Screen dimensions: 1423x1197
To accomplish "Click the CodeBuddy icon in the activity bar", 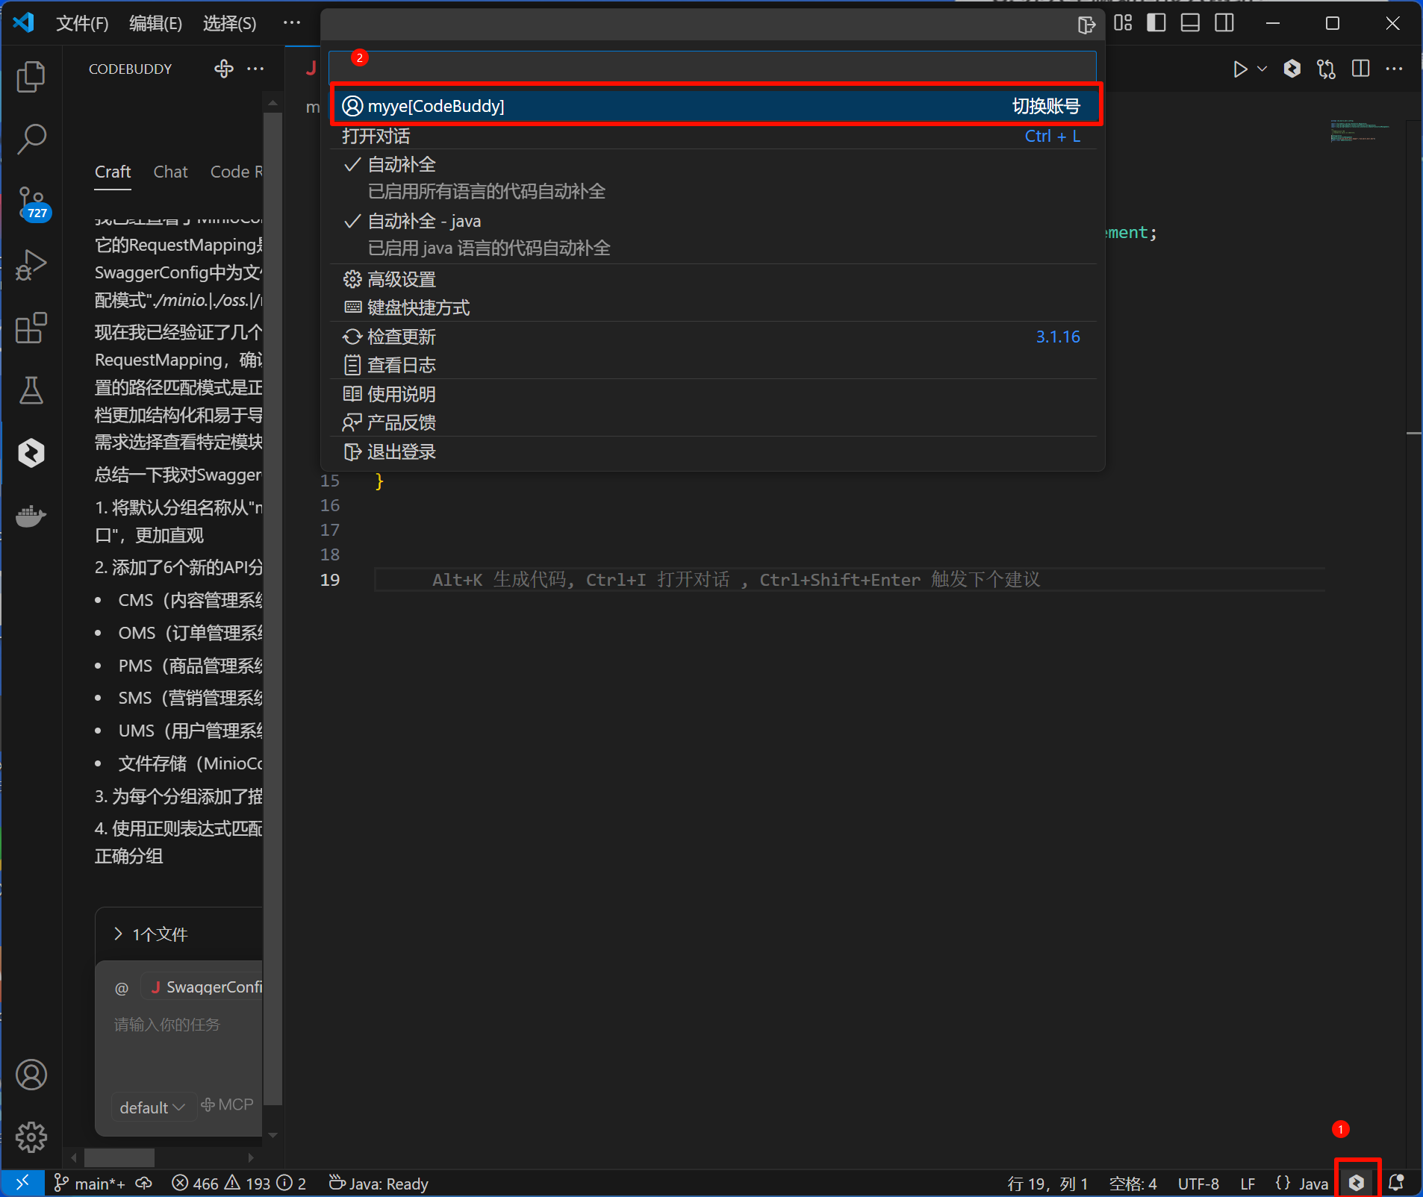I will (x=32, y=452).
